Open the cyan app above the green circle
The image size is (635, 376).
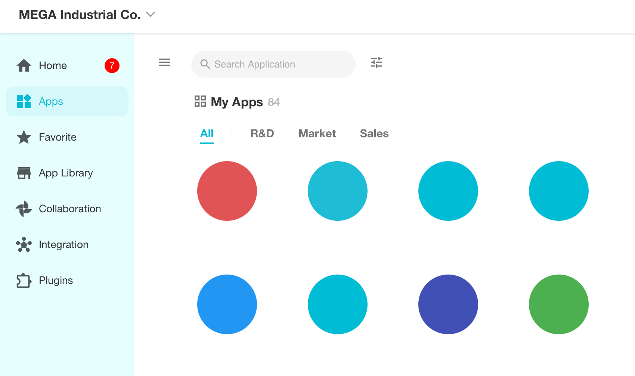pos(559,191)
